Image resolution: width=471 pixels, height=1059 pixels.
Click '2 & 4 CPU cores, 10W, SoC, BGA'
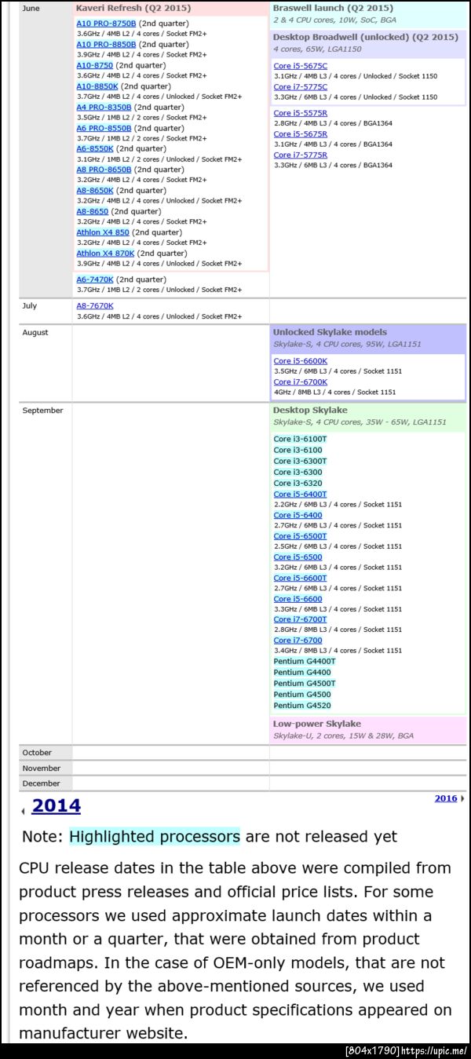(x=334, y=20)
